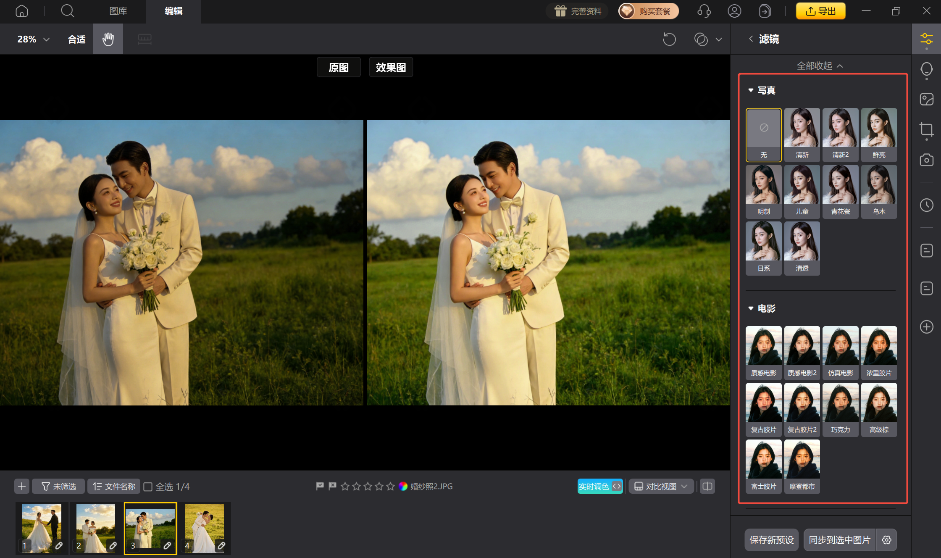Viewport: 941px width, 558px height.
Task: Open the crop tool in sidebar
Action: pyautogui.click(x=926, y=129)
